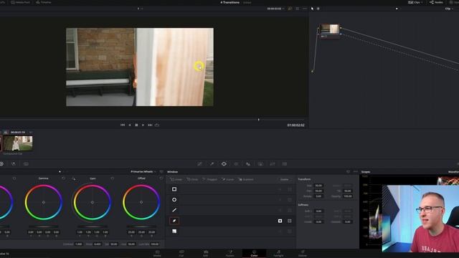Reset the Offset wheel

[x=161, y=178]
